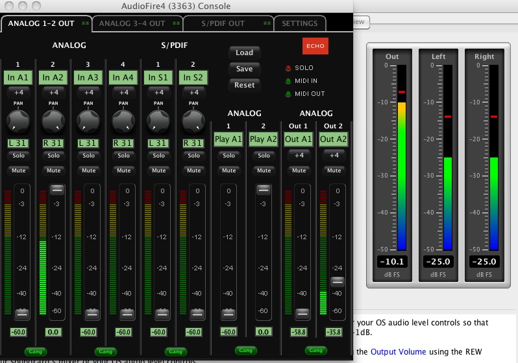Click the Play A1 channel label
This screenshot has height=363, width=518.
pyautogui.click(x=228, y=139)
